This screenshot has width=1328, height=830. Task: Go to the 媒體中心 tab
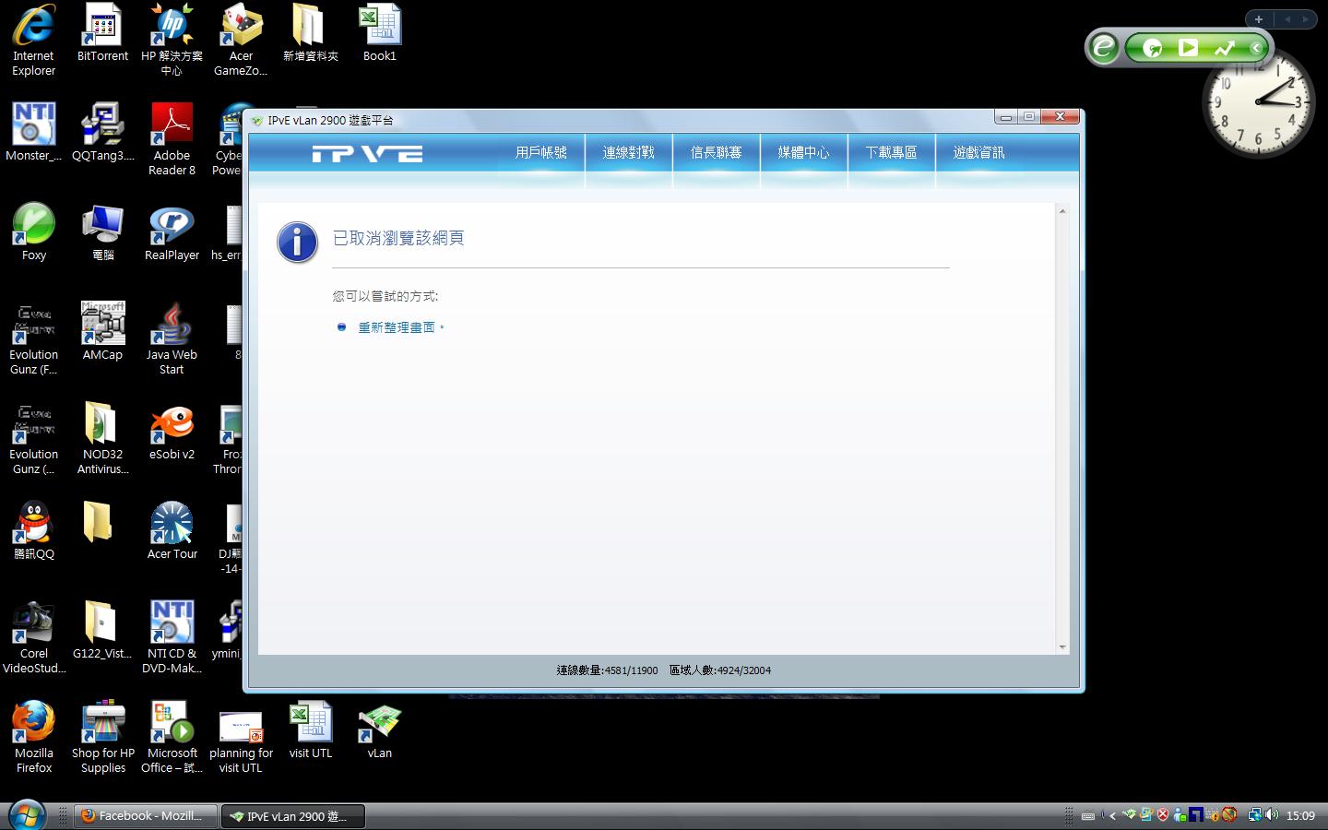(x=804, y=153)
